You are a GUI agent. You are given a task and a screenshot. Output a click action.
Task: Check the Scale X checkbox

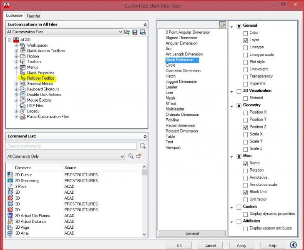pyautogui.click(x=245, y=135)
